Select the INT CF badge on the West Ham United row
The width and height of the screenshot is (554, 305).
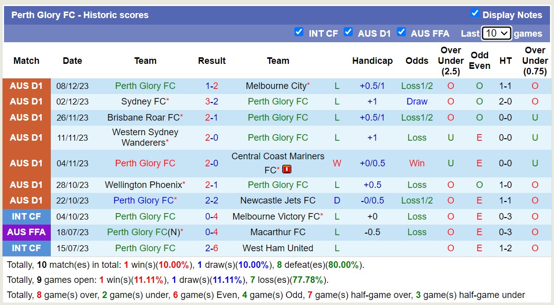26,248
